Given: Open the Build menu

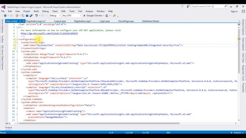Looking at the screenshot, I should point(36,11).
